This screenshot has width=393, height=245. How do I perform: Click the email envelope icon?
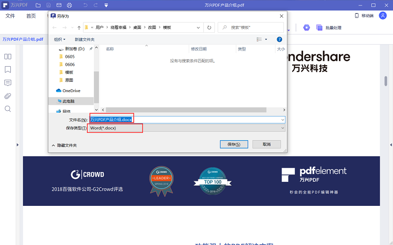(x=59, y=5)
